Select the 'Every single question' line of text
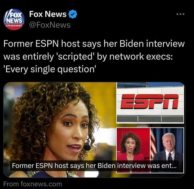This screenshot has height=189, width=194. 49,69
